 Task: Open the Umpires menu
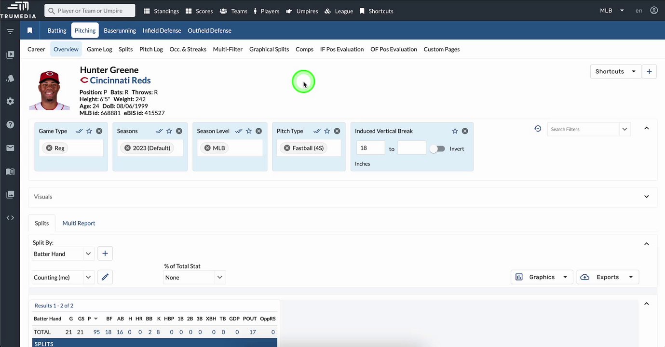point(302,11)
